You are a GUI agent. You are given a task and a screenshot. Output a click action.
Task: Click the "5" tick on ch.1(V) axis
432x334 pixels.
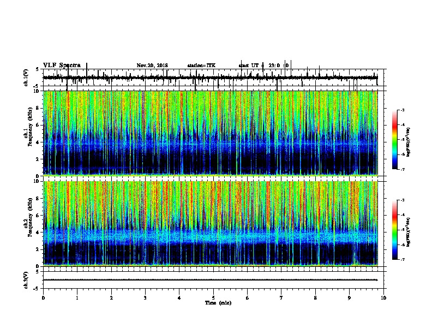(x=37, y=69)
